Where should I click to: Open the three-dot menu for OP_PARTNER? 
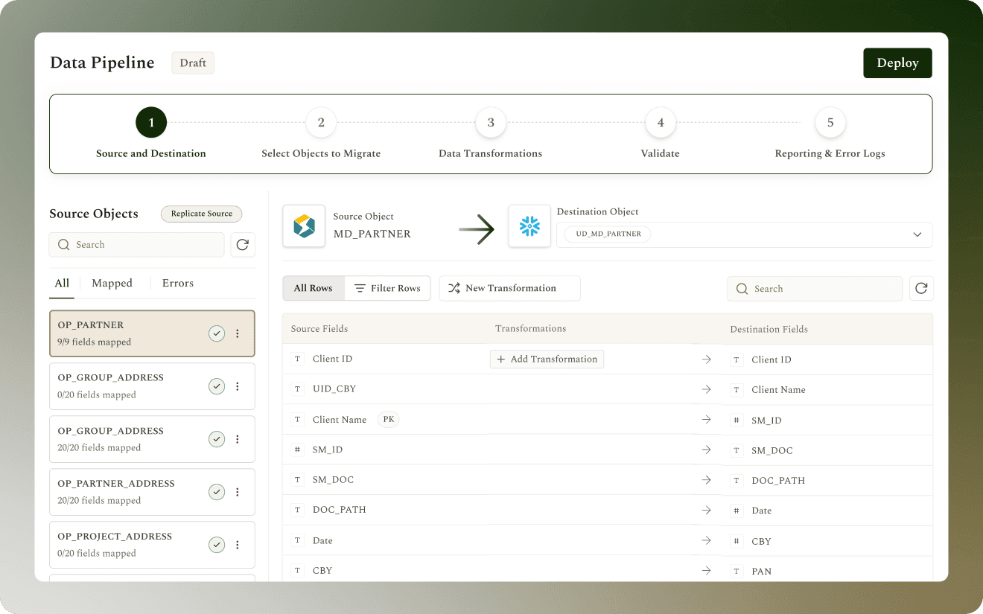pyautogui.click(x=238, y=333)
